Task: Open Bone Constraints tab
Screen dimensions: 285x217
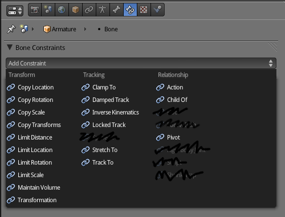Action: click(130, 10)
